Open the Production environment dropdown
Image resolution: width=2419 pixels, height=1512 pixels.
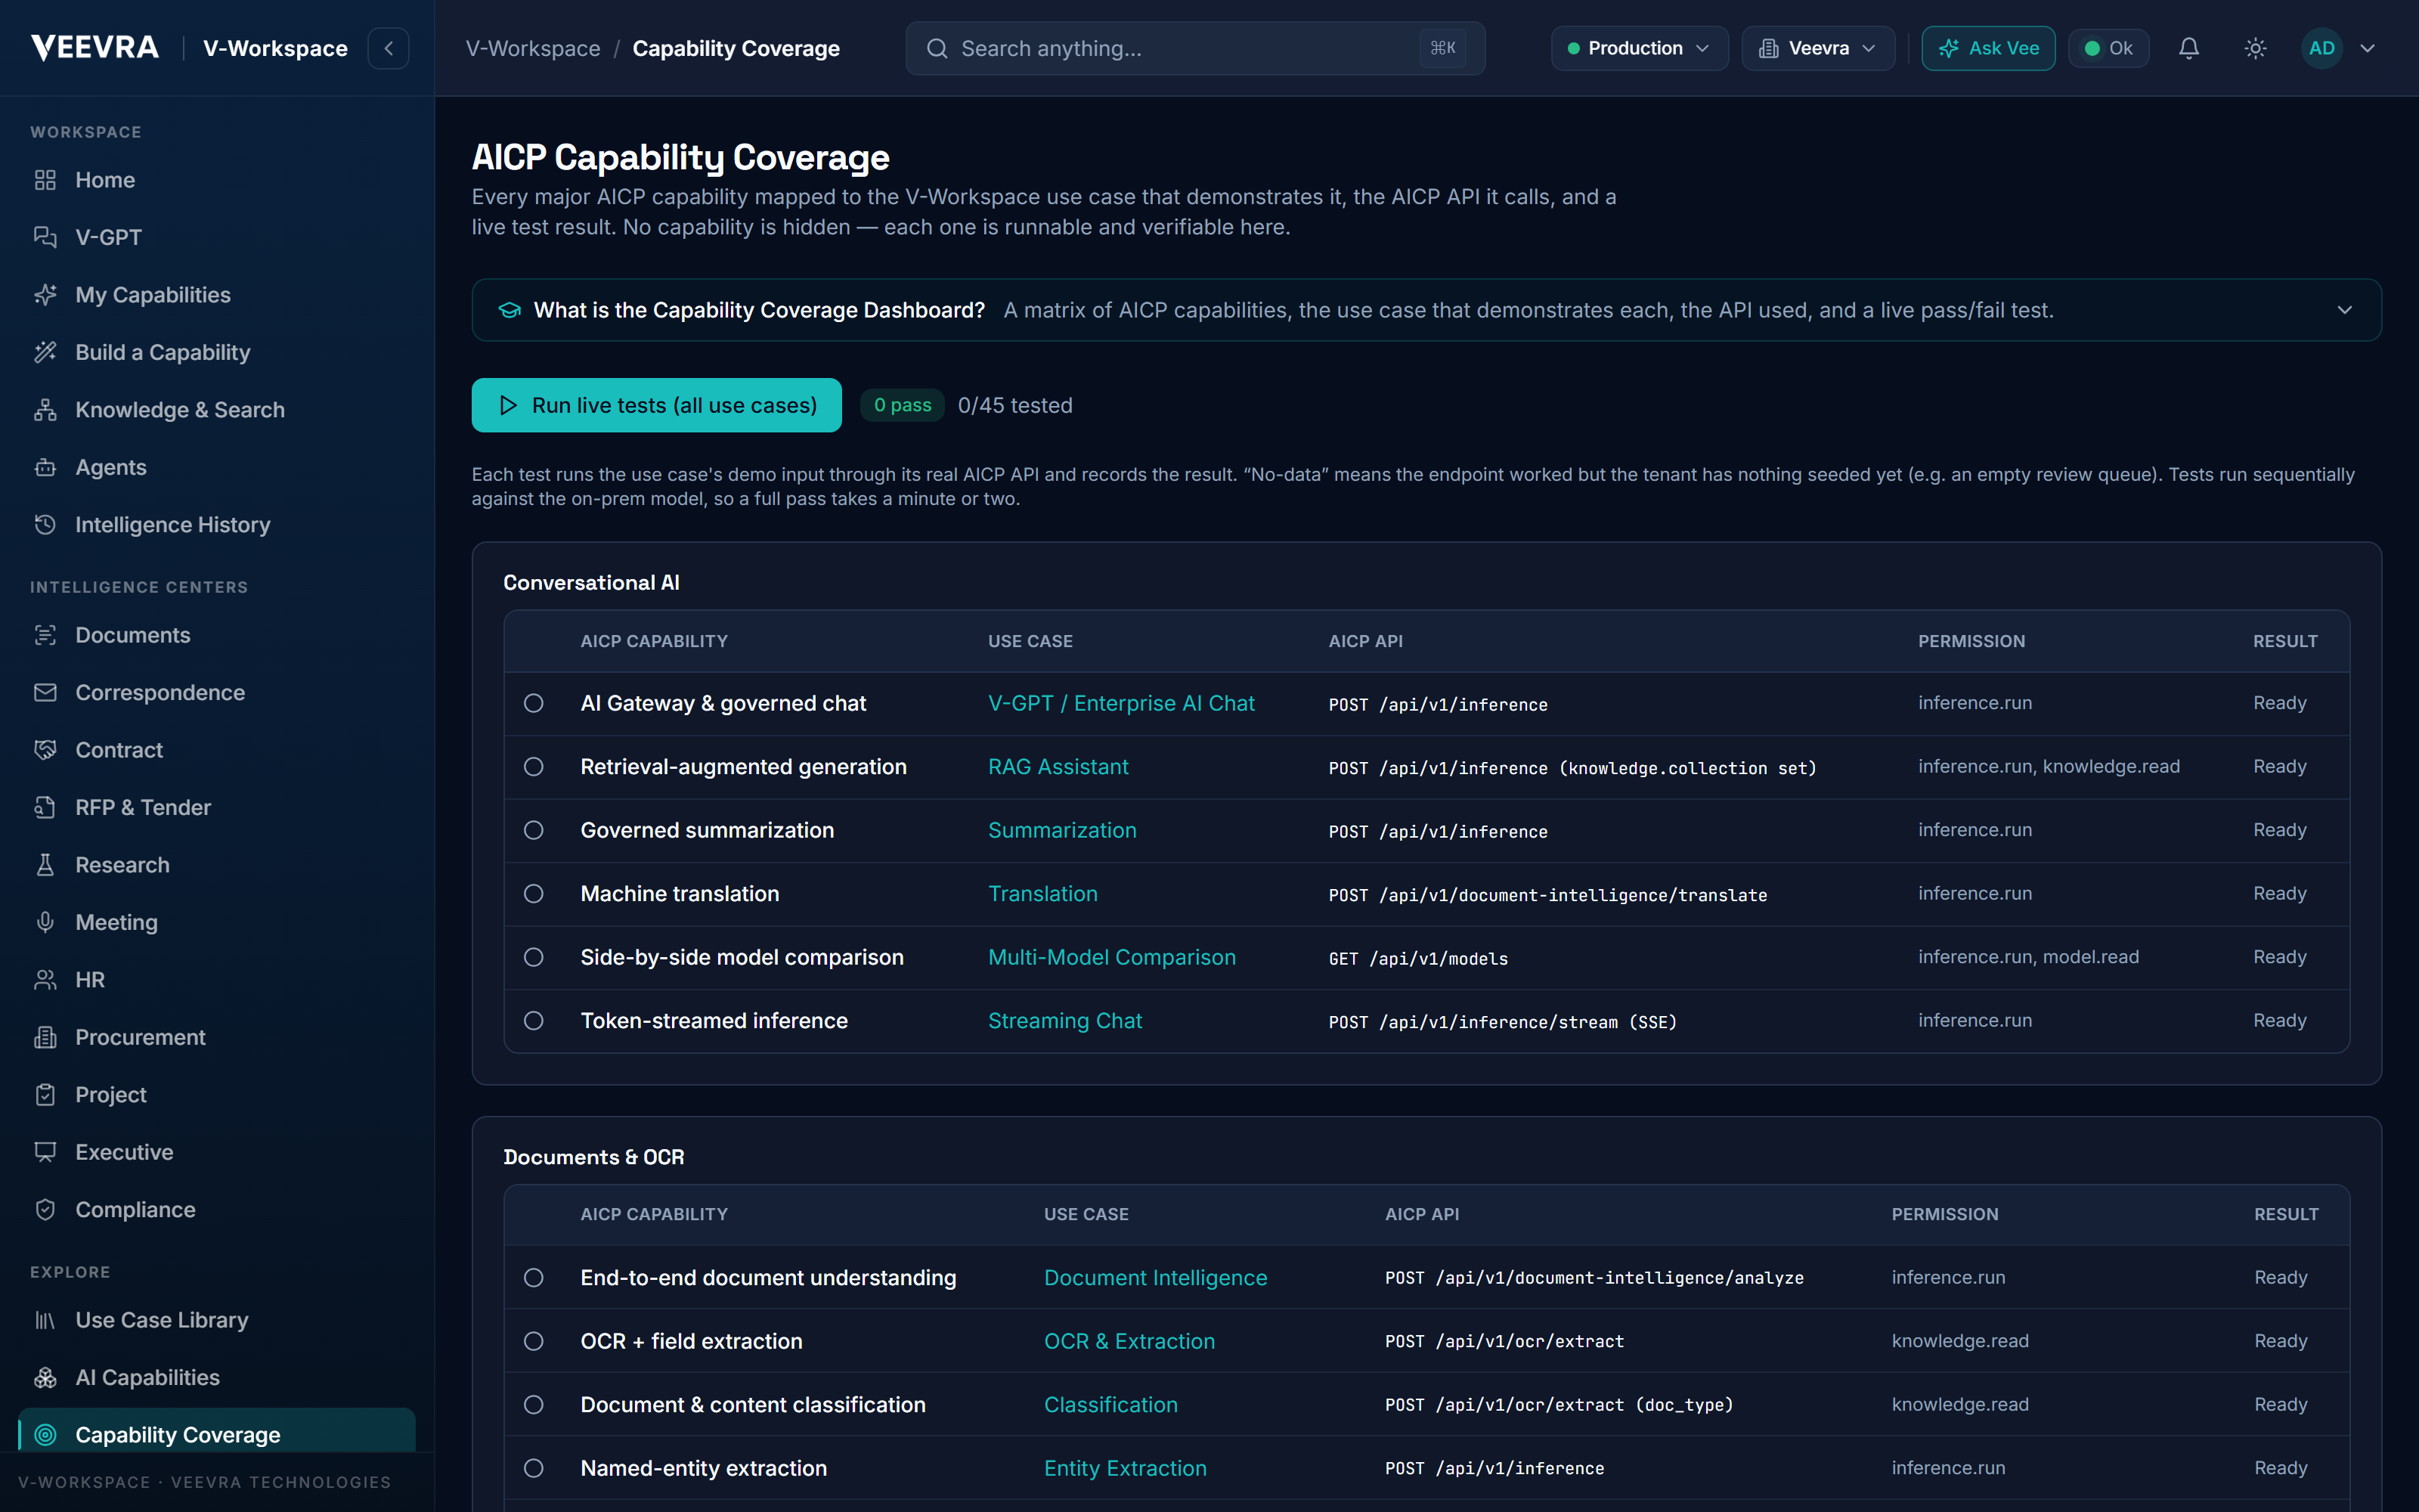point(1640,48)
